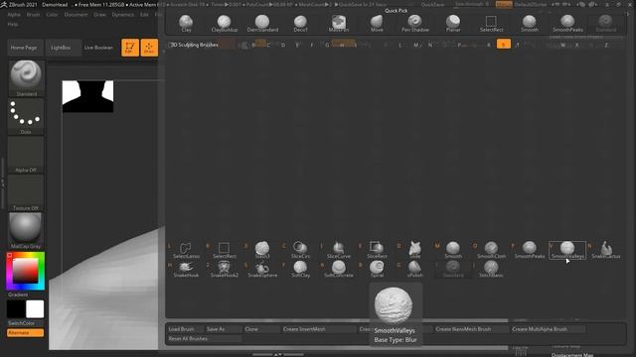Select the white main color swatch
The image size is (636, 357).
(x=35, y=309)
